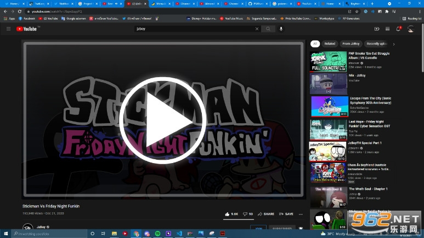Go back with the browser back arrow
The height and width of the screenshot is (238, 424).
5,11
